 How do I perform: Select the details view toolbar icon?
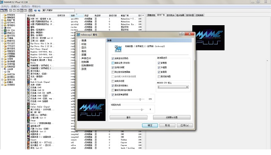coord(22,10)
